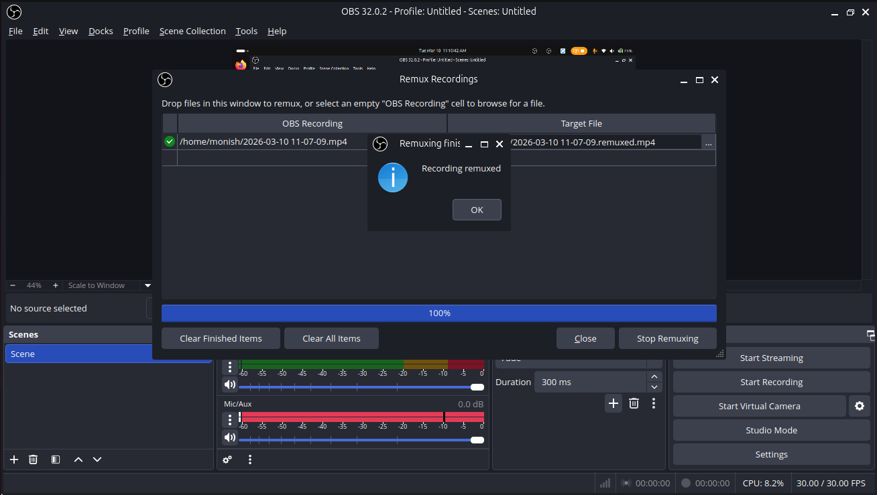This screenshot has width=877, height=495.
Task: Open the Tools menu
Action: pyautogui.click(x=246, y=31)
